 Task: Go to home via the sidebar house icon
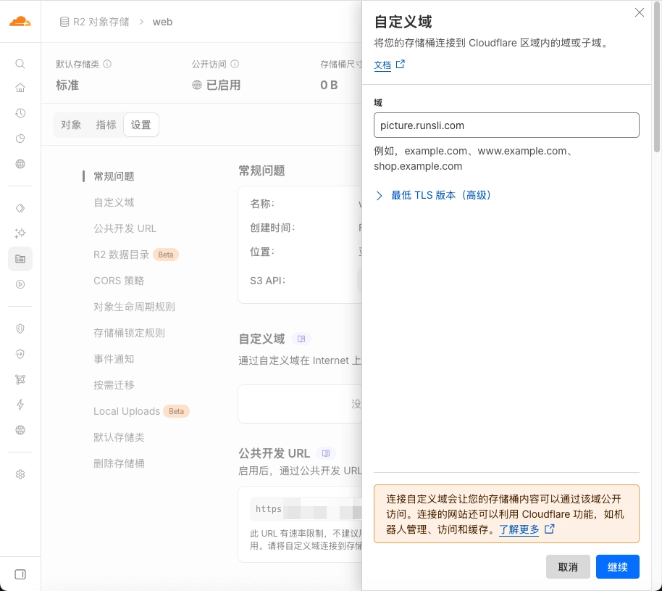pos(20,88)
